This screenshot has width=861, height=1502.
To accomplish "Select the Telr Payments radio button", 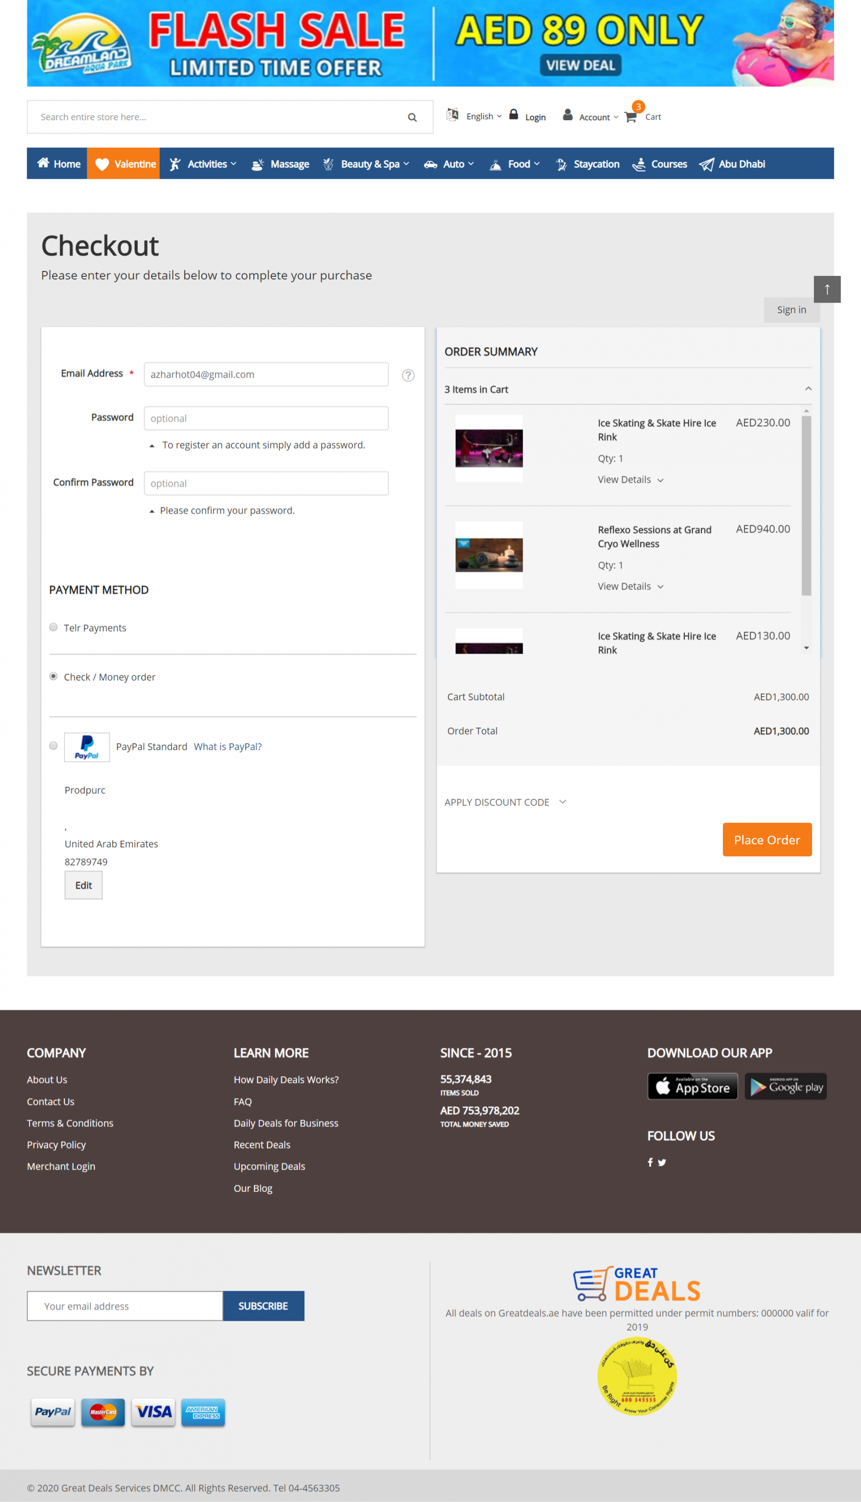I will pyautogui.click(x=53, y=627).
